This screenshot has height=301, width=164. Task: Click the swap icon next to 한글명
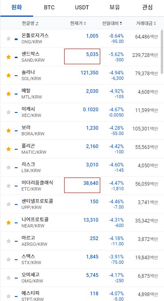point(37,24)
